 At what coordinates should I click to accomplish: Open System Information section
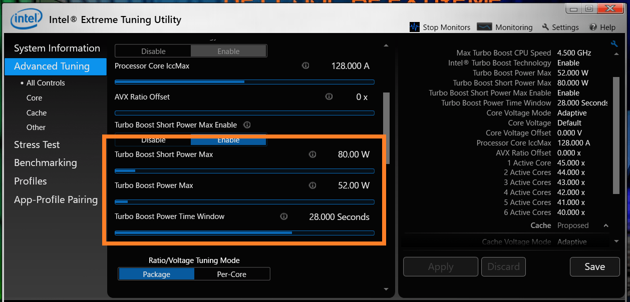click(57, 48)
